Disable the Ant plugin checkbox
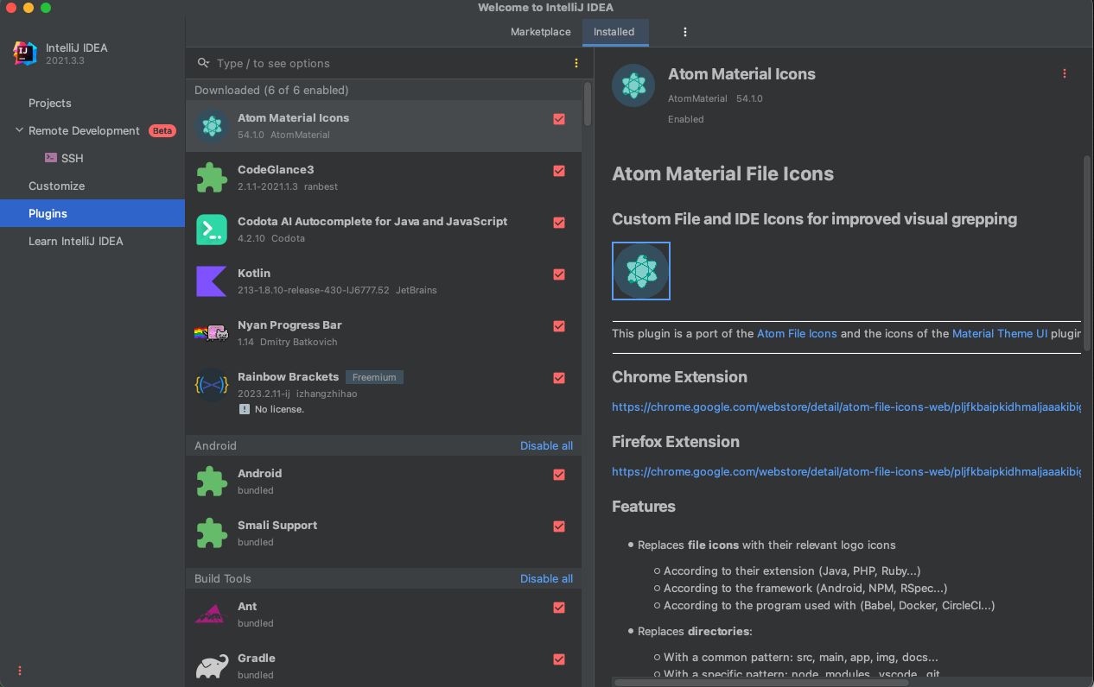This screenshot has height=687, width=1094. [559, 608]
